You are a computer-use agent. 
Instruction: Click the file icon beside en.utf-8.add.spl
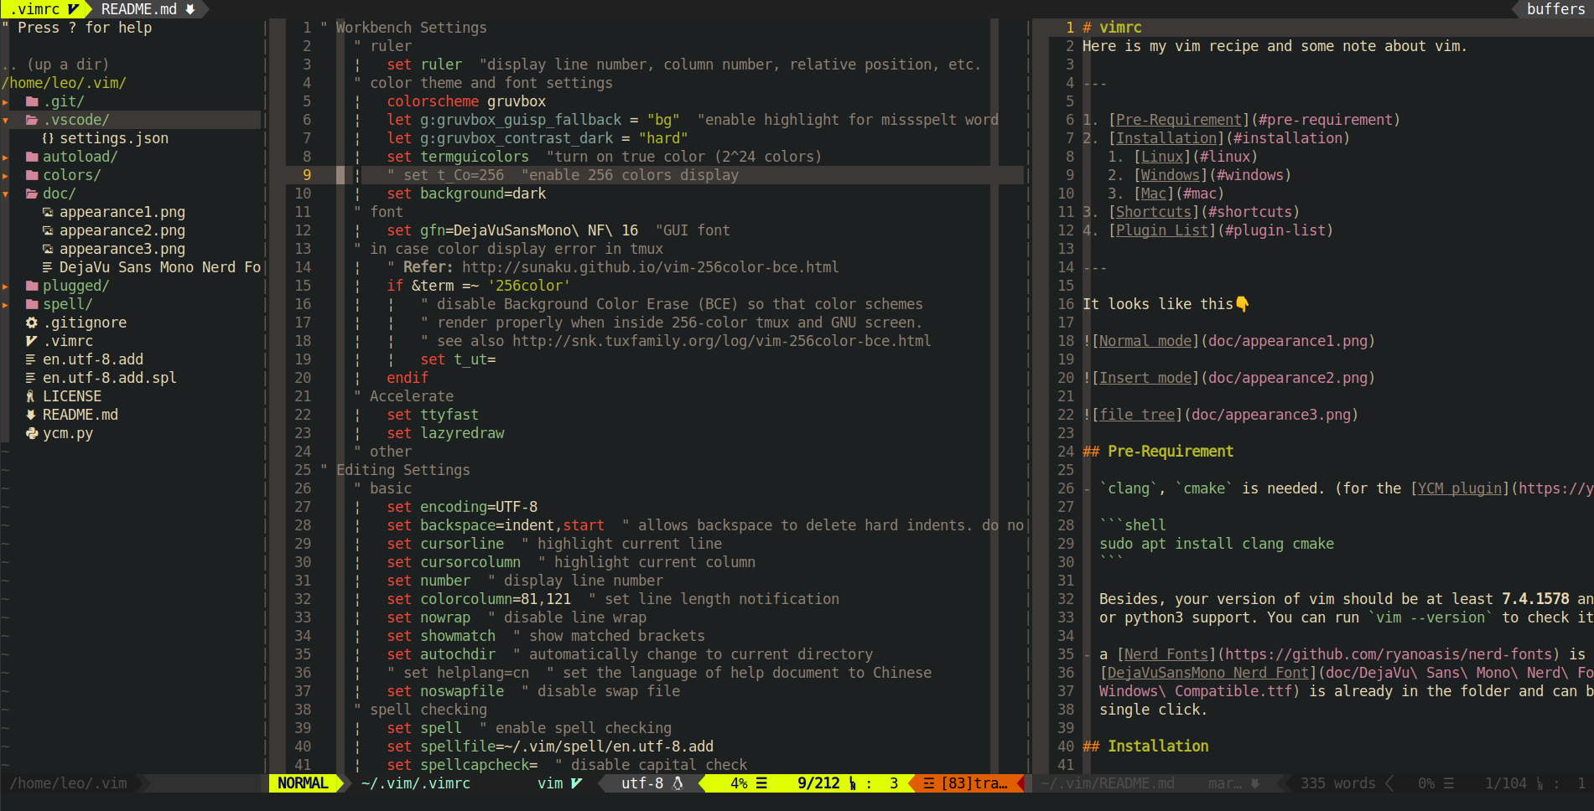(x=31, y=378)
